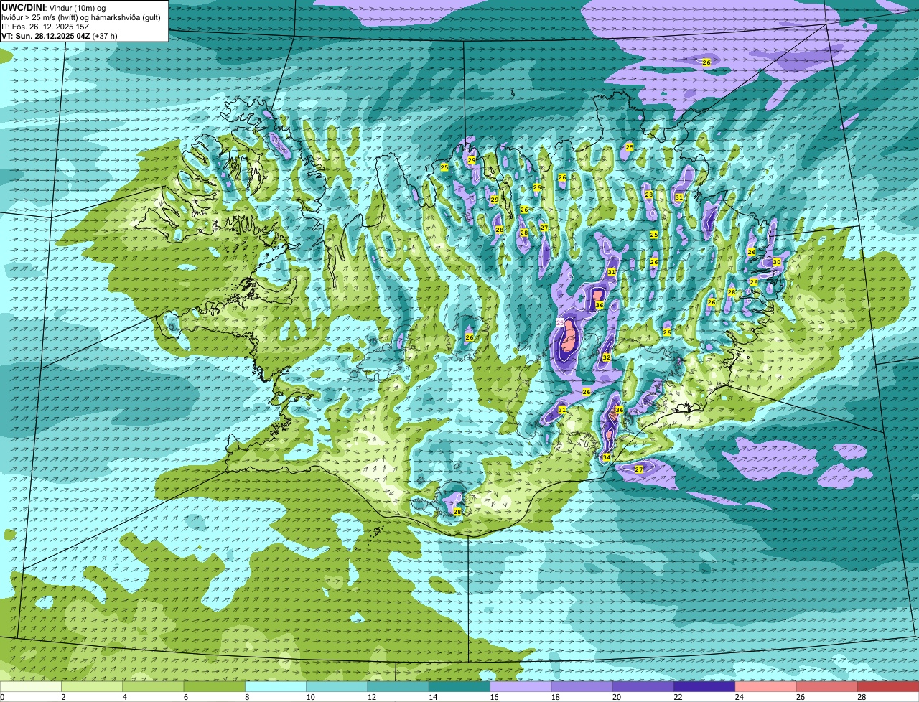Click the '4' tick label on the color scale
Screen dimensions: 919x702
124,697
